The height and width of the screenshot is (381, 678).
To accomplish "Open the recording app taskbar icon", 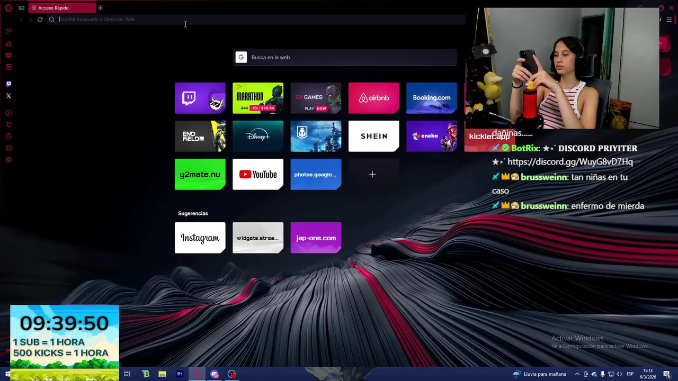I will [x=231, y=374].
